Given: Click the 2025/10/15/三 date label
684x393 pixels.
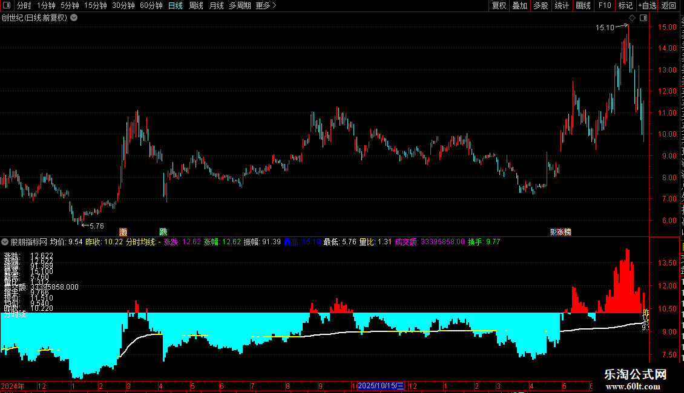Looking at the screenshot, I should click(381, 386).
